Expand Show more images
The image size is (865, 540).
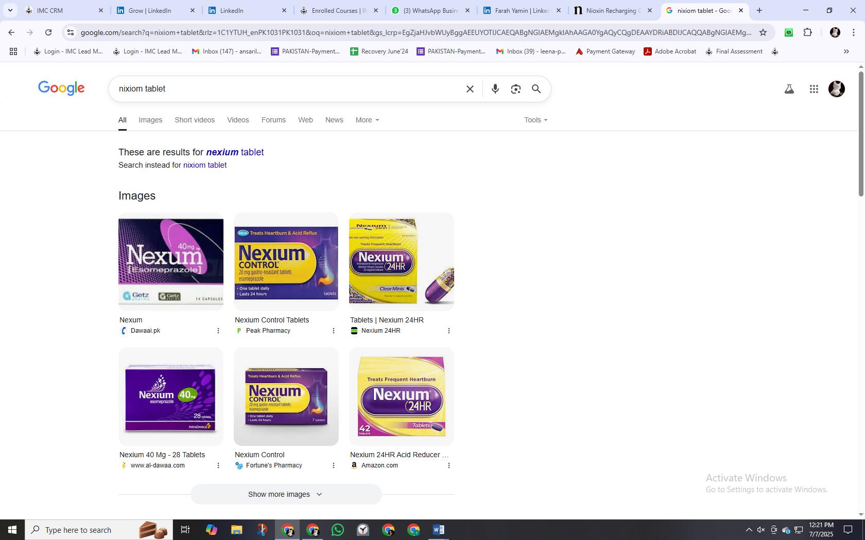click(286, 494)
